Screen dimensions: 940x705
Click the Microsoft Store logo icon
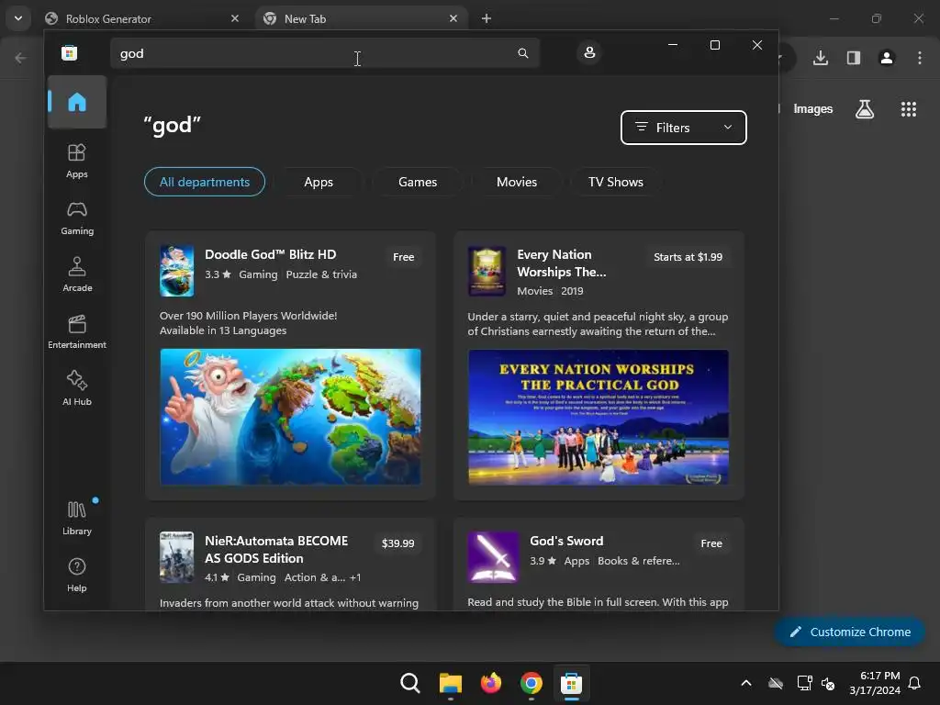(x=70, y=52)
